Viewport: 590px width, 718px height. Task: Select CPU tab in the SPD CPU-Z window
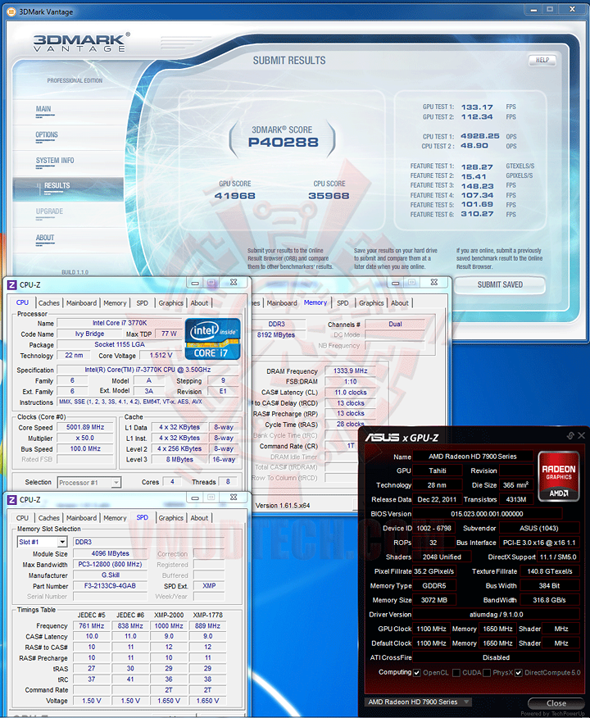(22, 518)
